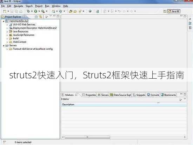The height and width of the screenshot is (145, 193).
Task: Click the Open Task folder icon
Action: point(75,12)
